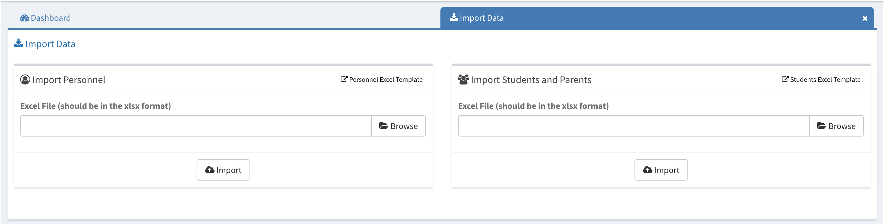
Task: Close the Import Data tab
Action: pos(865,19)
